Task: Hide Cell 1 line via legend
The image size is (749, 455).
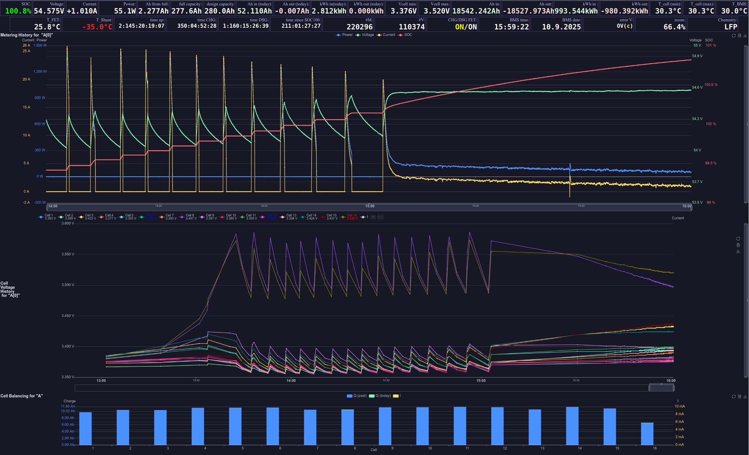Action: pyautogui.click(x=46, y=217)
